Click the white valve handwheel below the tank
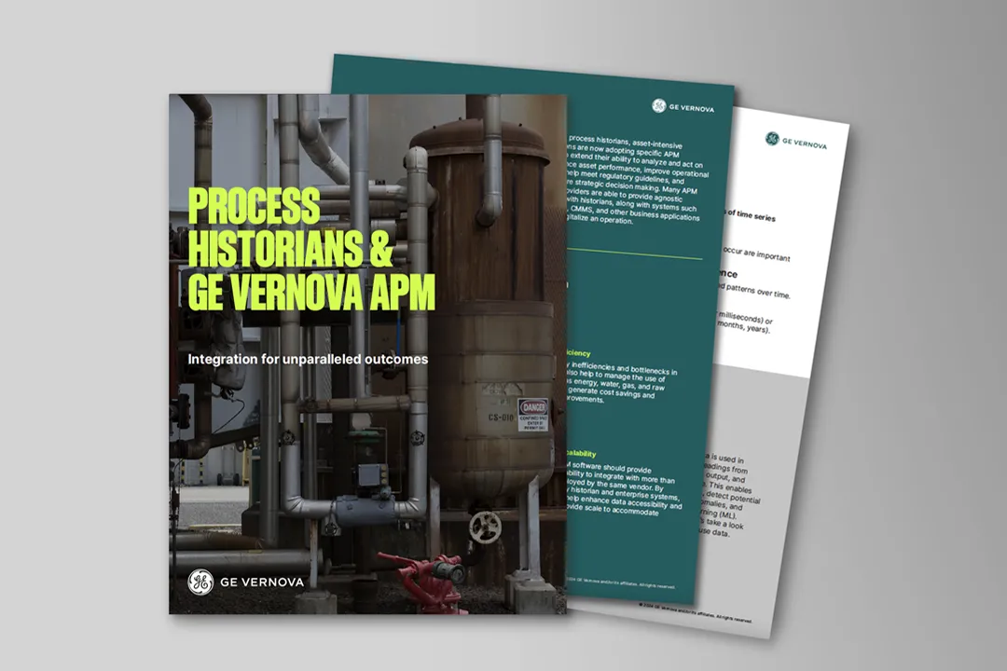Screen dimensions: 1007x671 (x=485, y=527)
